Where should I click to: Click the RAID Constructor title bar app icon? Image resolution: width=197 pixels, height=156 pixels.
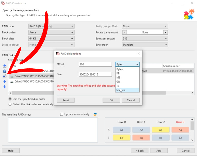[x=3, y=3]
